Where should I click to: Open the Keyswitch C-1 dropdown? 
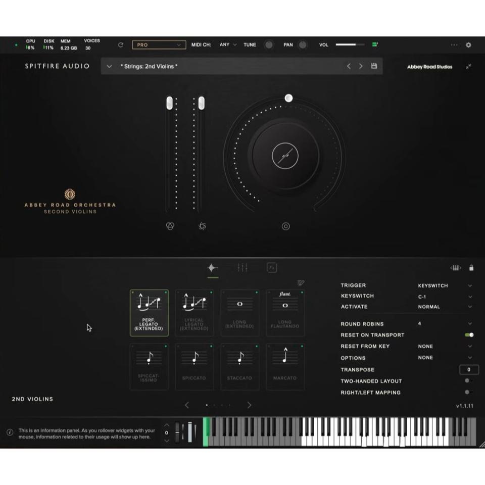pos(445,297)
